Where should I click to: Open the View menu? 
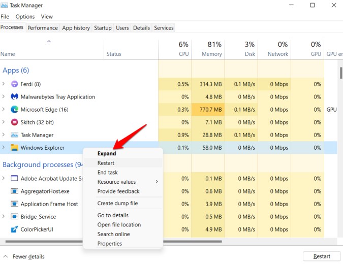click(x=47, y=17)
